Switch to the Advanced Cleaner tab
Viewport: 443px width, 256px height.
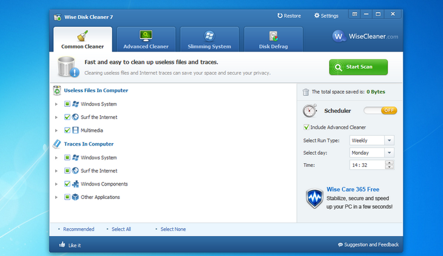[x=146, y=39]
